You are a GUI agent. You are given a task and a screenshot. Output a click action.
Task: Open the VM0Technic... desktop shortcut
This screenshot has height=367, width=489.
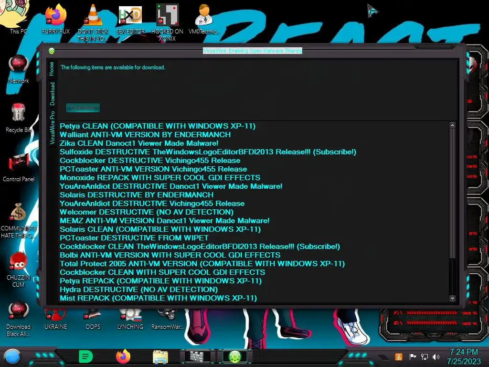coord(204,19)
